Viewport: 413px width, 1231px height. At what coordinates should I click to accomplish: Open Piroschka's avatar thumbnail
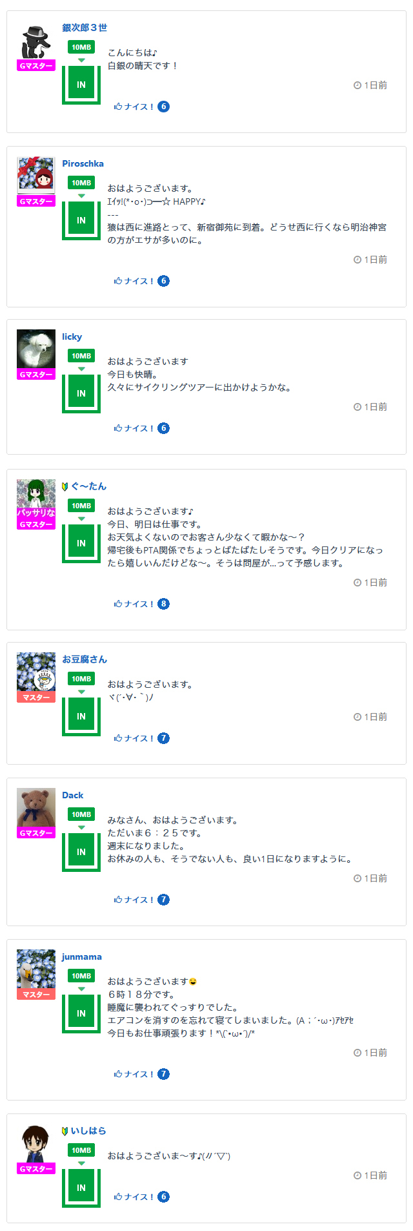tap(36, 174)
